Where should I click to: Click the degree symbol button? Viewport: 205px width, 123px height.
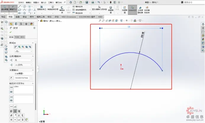point(15,115)
